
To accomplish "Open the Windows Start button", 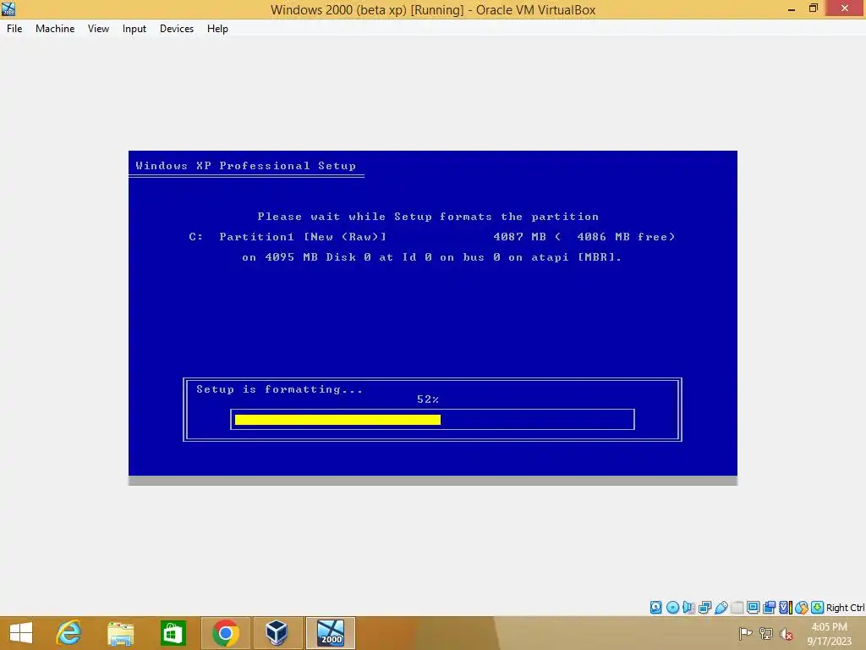I will tap(21, 633).
